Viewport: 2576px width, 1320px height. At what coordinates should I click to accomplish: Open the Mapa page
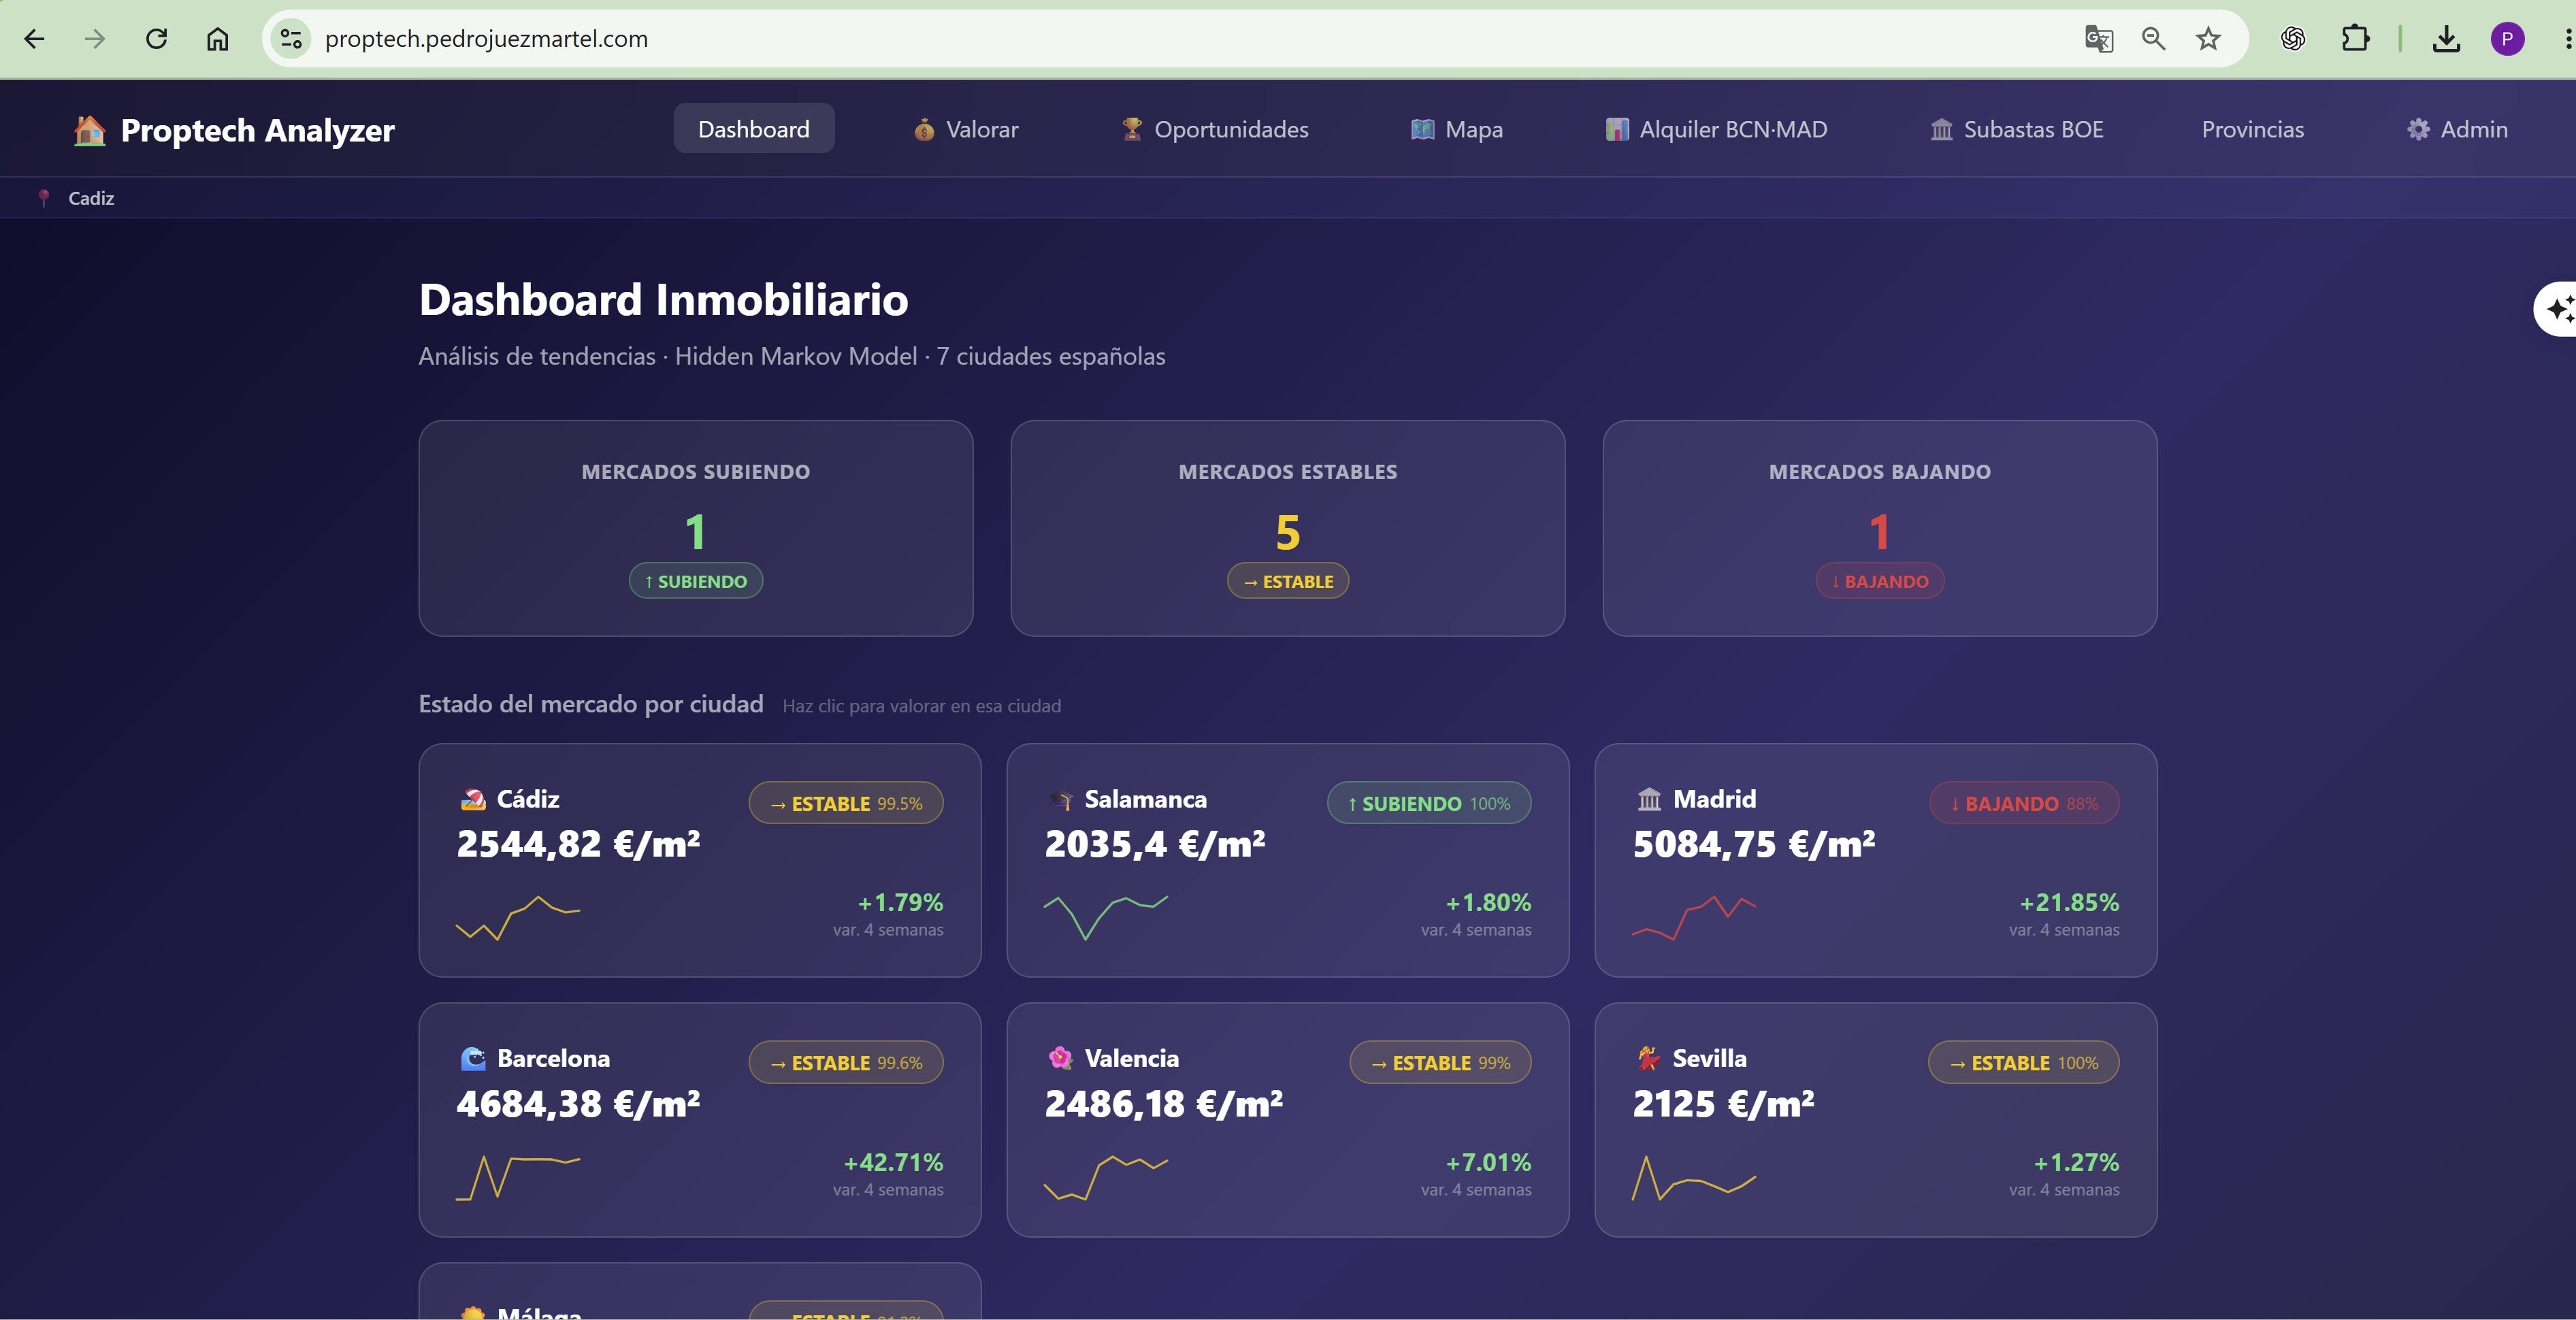(1456, 129)
